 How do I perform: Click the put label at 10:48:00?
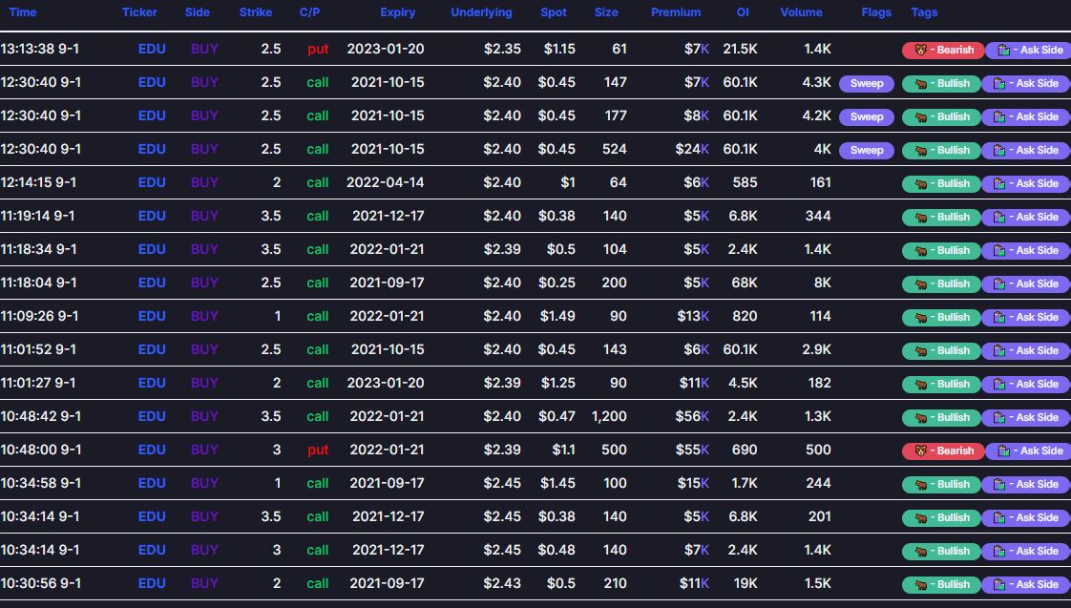(318, 451)
